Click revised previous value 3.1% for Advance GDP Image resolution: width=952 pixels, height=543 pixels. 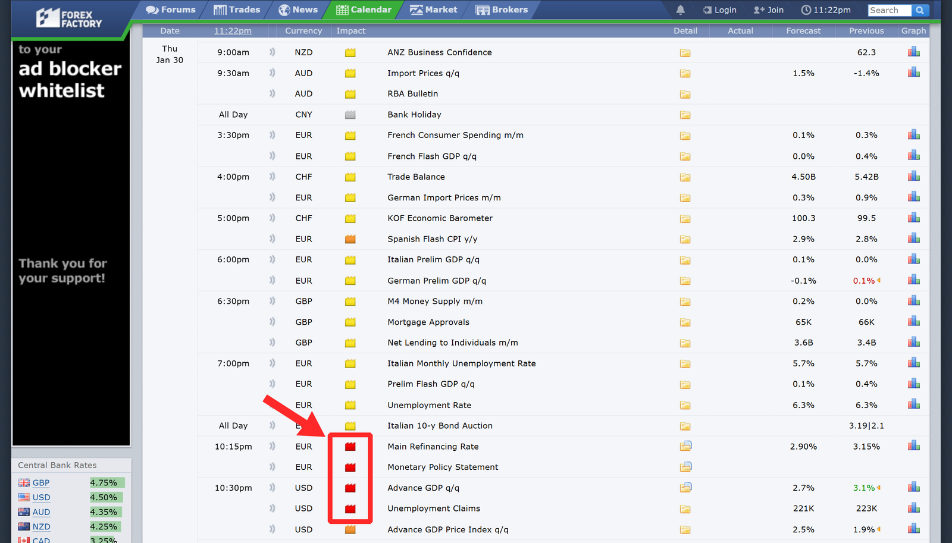coord(864,488)
